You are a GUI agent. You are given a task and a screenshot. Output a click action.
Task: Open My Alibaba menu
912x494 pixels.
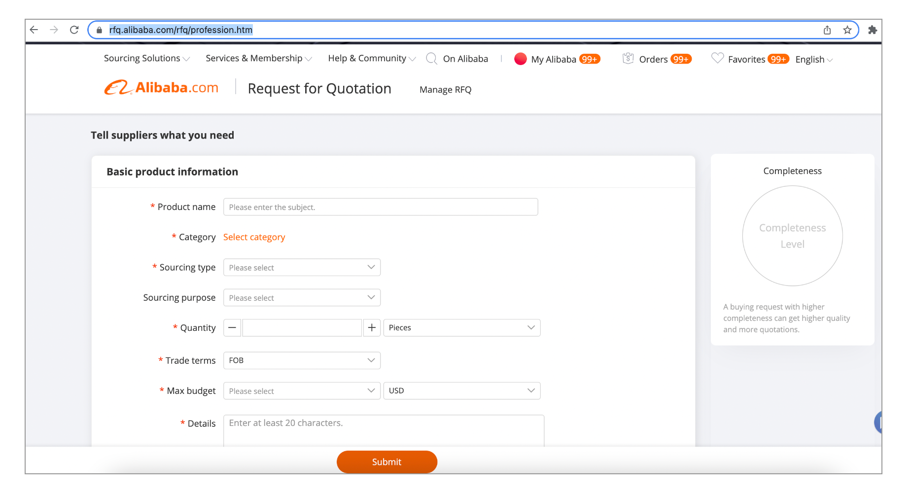tap(554, 59)
